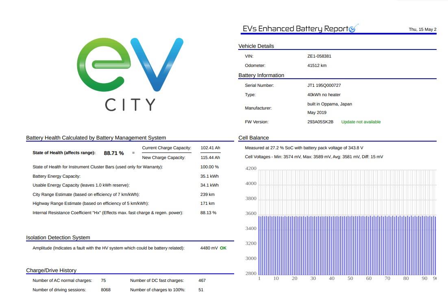Select the VIN value ZE1-058381
This screenshot has height=303, width=448.
click(x=319, y=56)
